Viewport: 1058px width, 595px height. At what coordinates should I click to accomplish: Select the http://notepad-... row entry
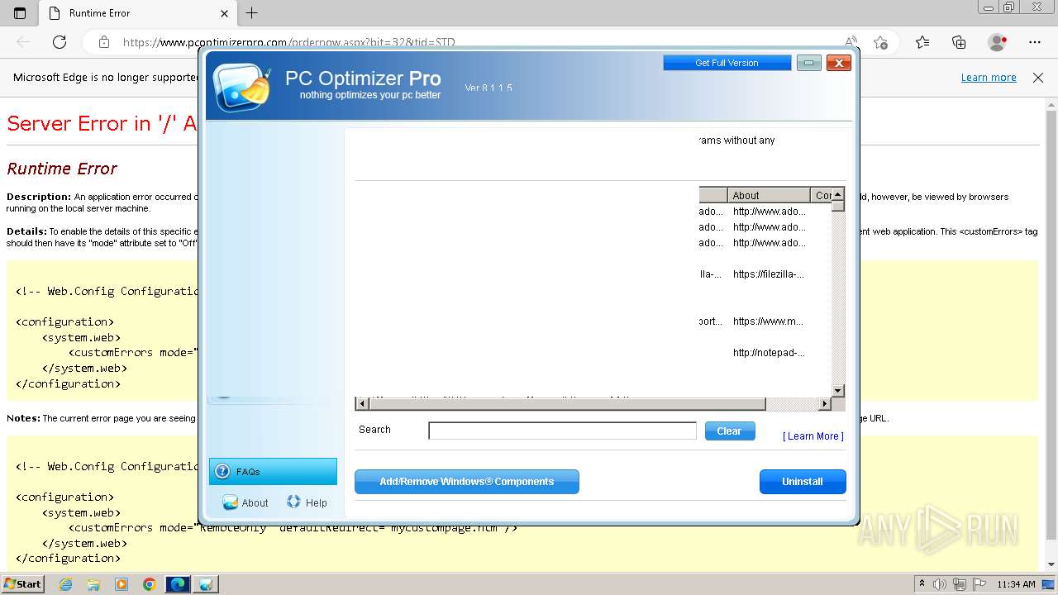(x=769, y=353)
